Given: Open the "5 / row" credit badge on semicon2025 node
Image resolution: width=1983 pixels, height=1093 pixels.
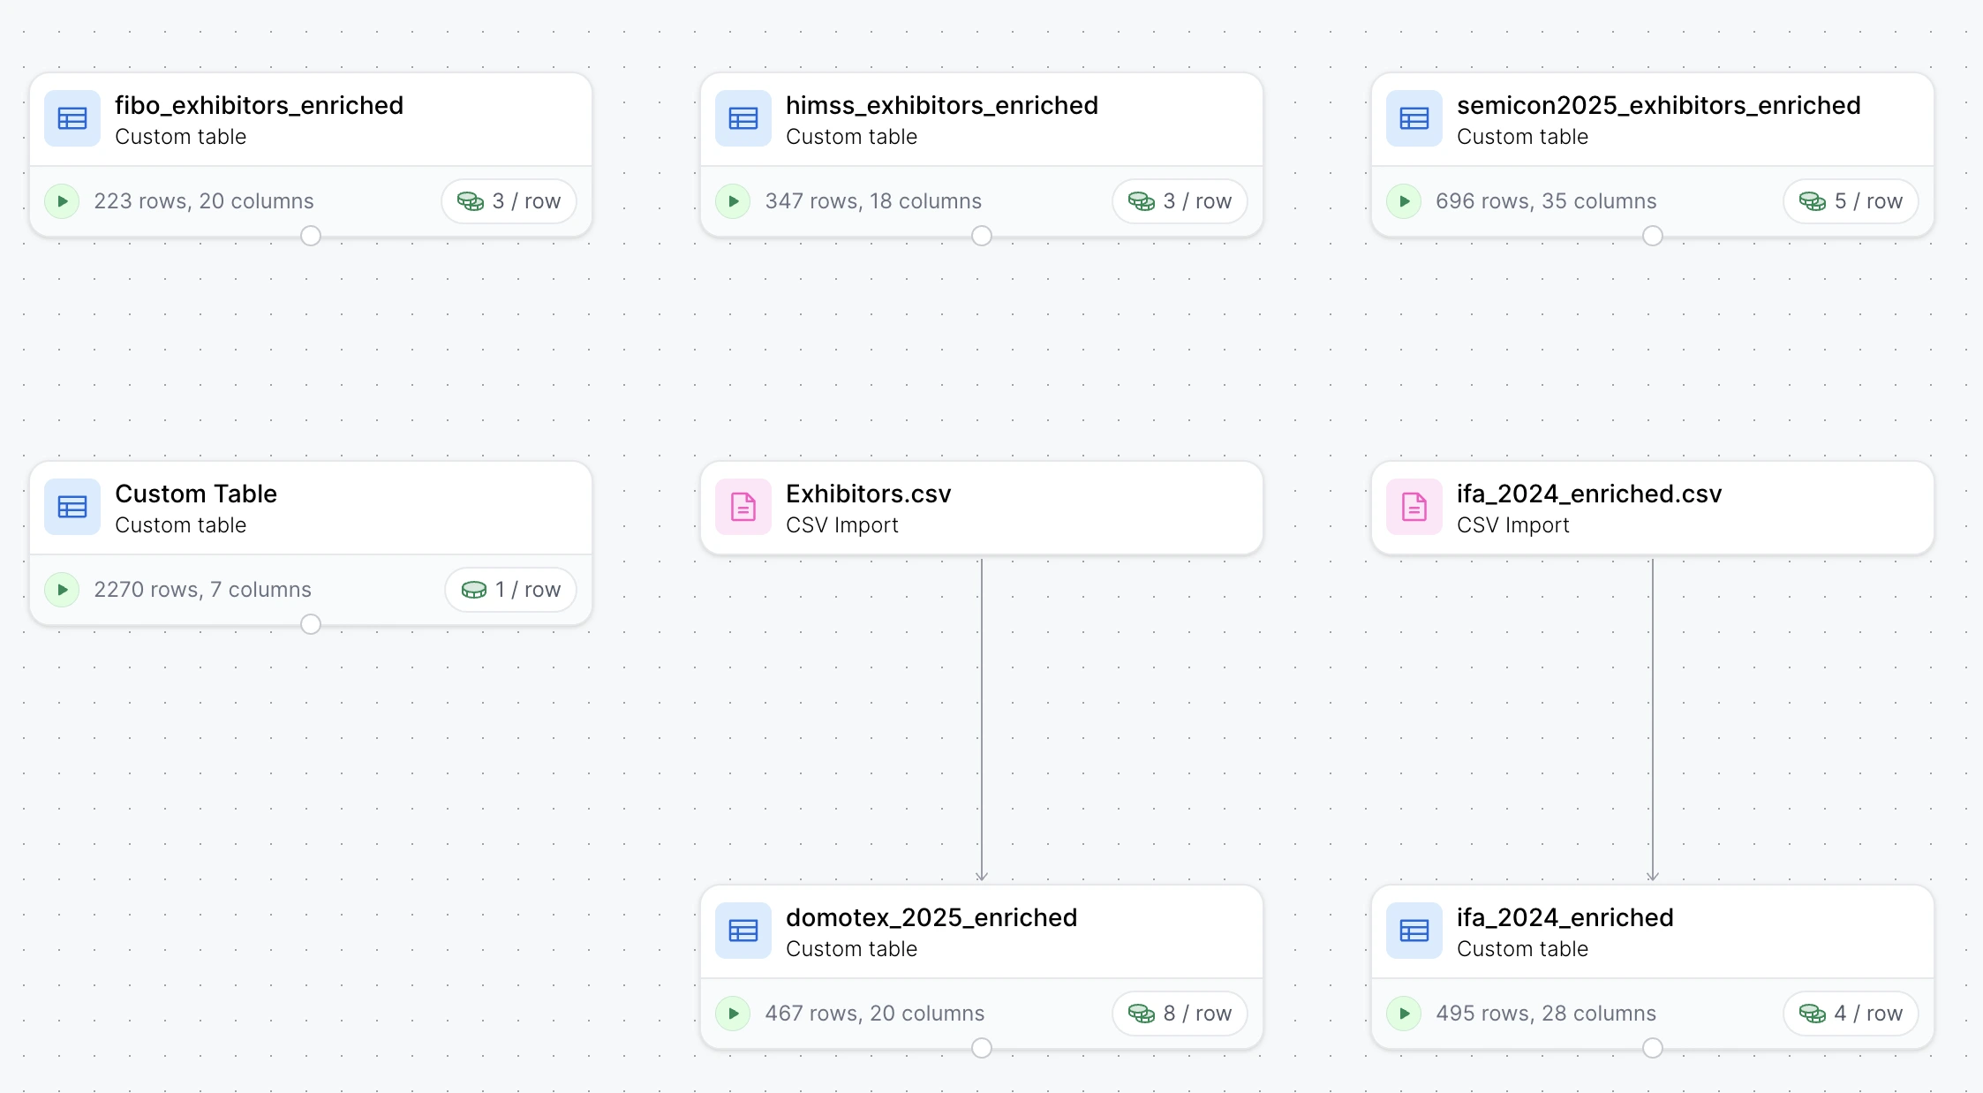Looking at the screenshot, I should click(1851, 200).
